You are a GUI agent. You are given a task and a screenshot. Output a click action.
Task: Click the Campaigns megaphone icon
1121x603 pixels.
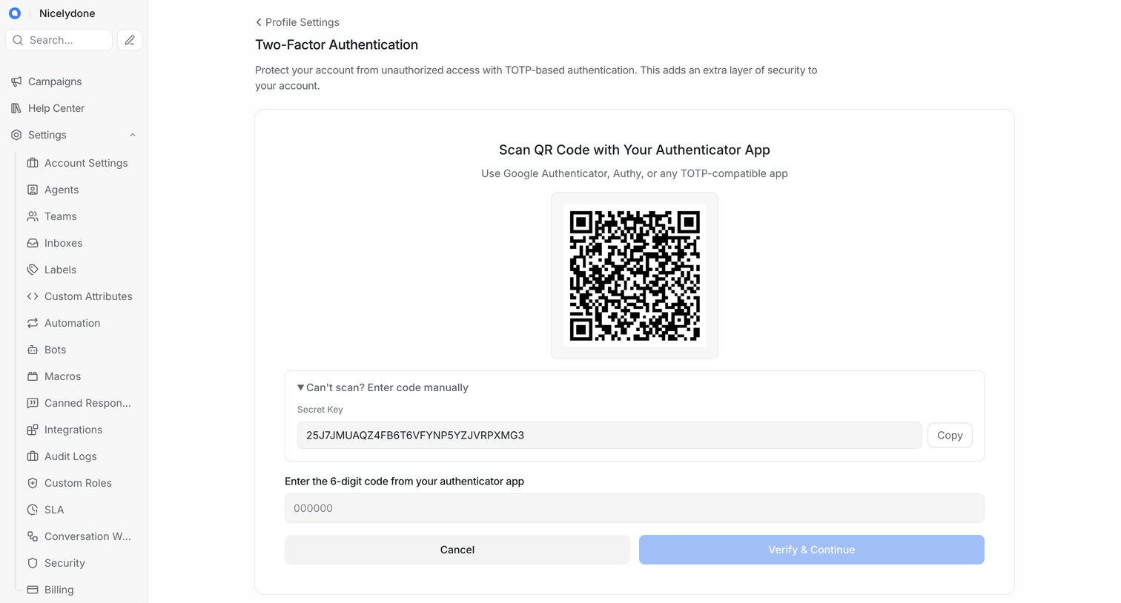[x=16, y=81]
